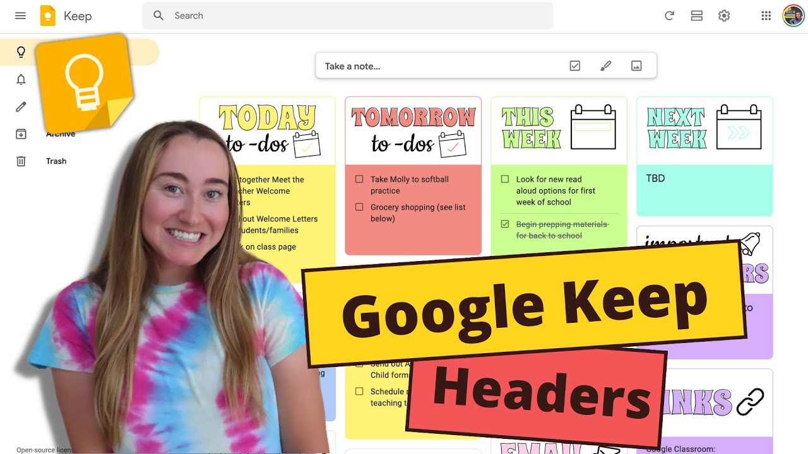Click the 'Keep' title text
The image size is (808, 454).
coord(78,16)
